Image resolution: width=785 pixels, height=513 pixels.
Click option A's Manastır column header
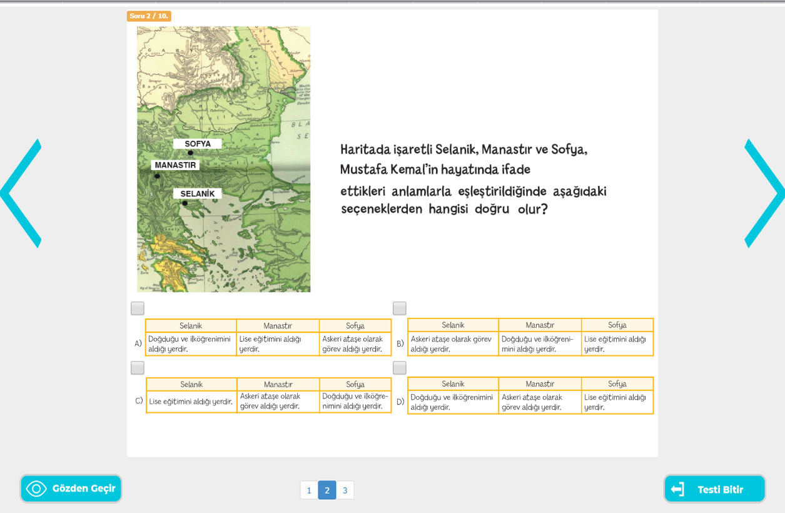278,326
